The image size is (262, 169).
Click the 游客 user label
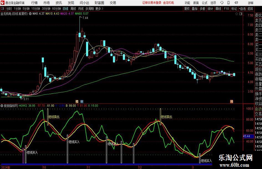[251, 3]
